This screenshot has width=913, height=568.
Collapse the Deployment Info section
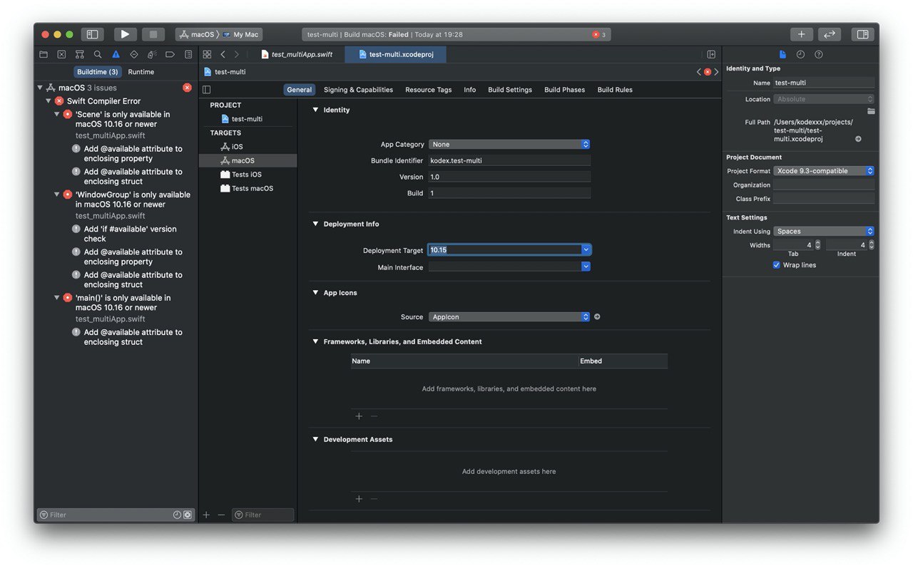pyautogui.click(x=315, y=224)
